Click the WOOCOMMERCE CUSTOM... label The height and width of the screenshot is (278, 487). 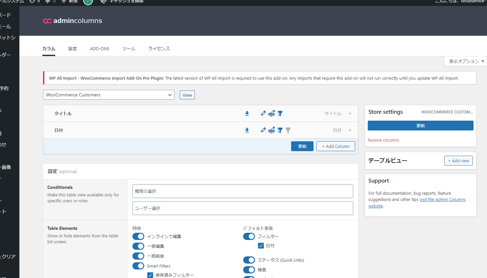[x=447, y=112]
